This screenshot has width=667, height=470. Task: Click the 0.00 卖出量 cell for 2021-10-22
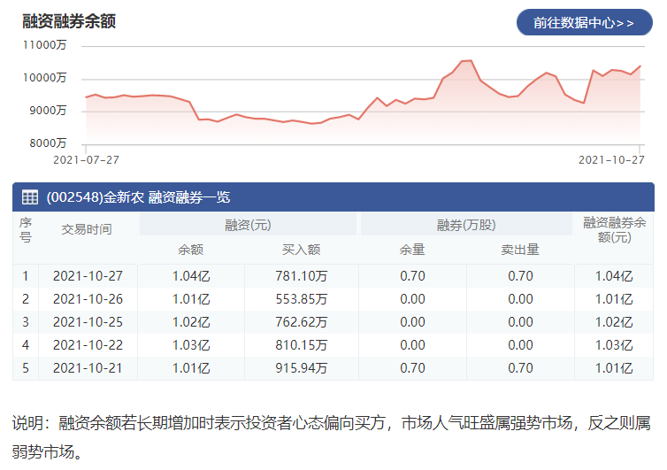520,345
